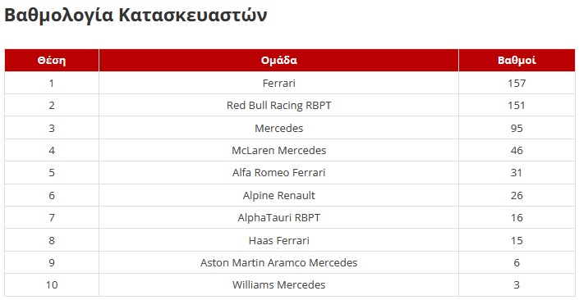Viewport: 579px width, 300px height.
Task: Select the 95 points cell
Action: (517, 128)
